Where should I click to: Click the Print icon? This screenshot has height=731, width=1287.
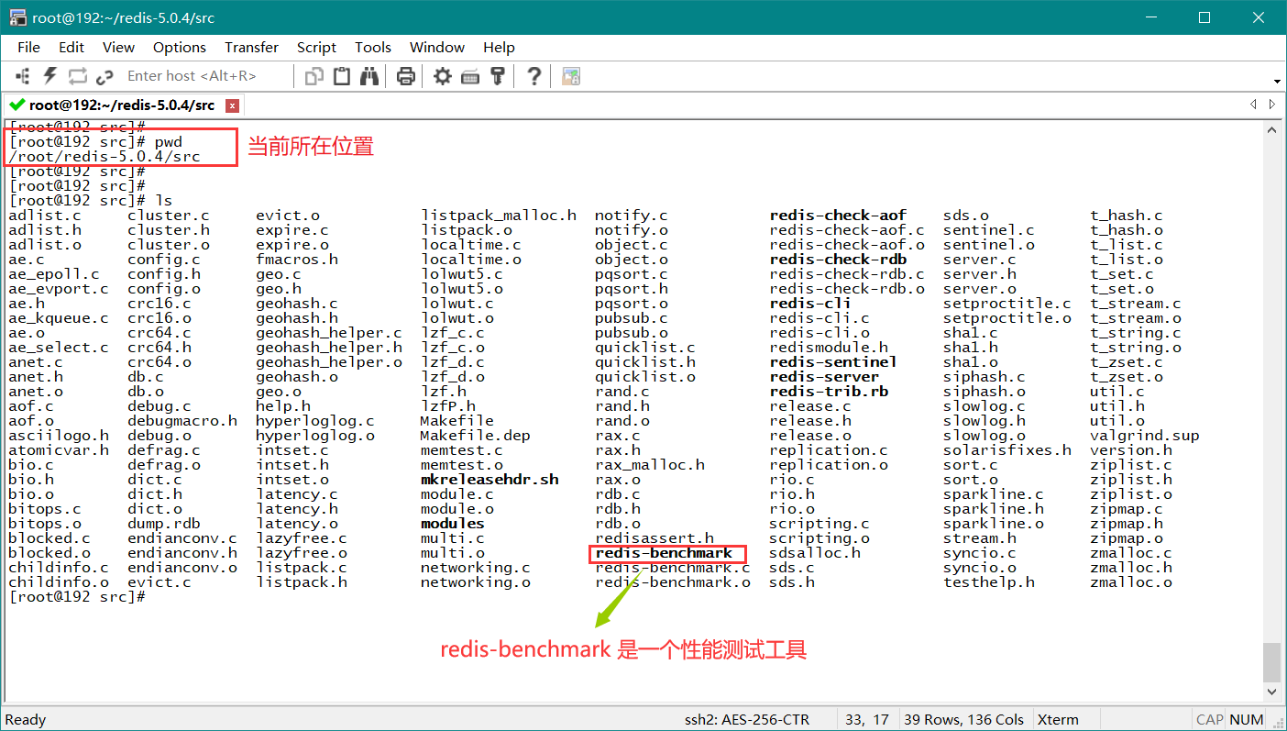coord(406,76)
